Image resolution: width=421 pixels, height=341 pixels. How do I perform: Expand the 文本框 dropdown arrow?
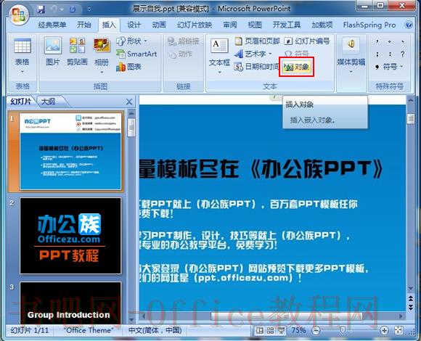219,72
